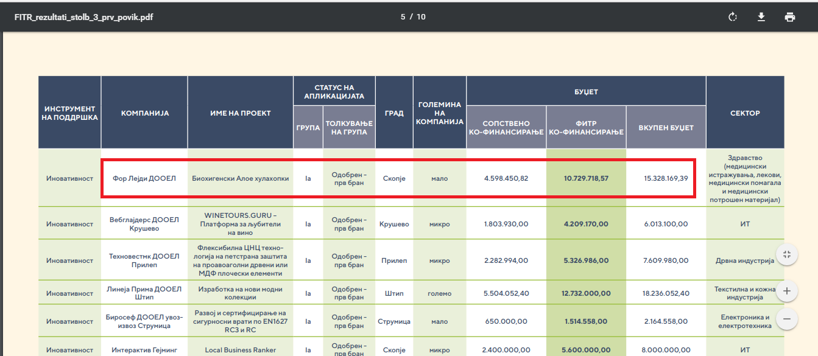This screenshot has width=818, height=356.
Task: Click total budget 7.609.980,00
Action: [x=666, y=260]
